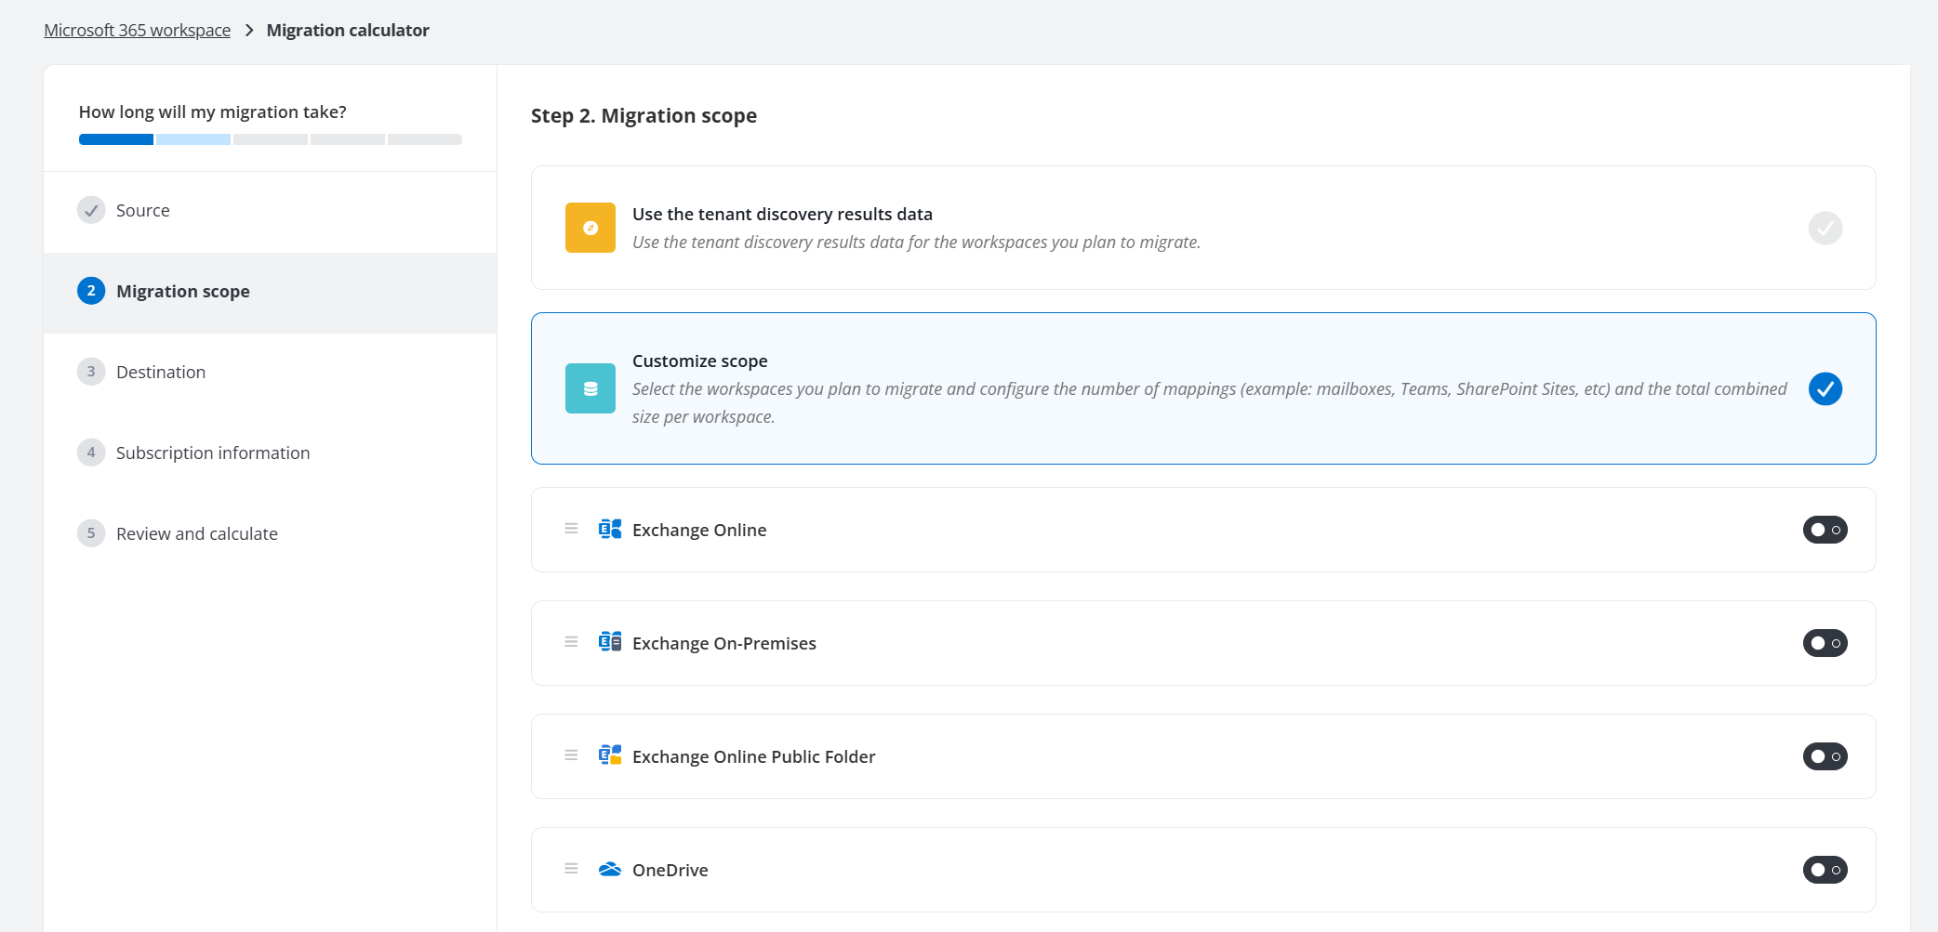Click the Exchange Online workspace icon
This screenshot has height=932, width=1938.
click(610, 530)
